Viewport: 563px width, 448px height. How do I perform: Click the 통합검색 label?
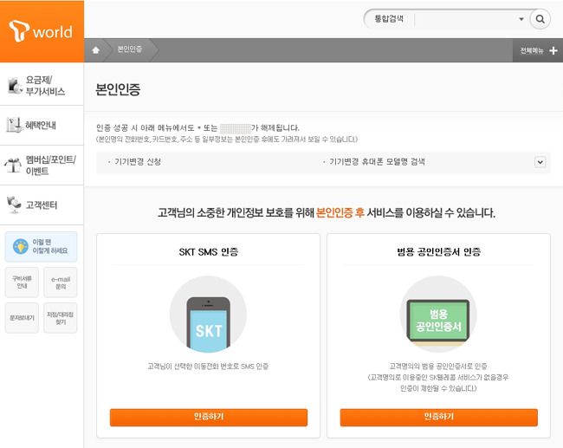pos(389,19)
